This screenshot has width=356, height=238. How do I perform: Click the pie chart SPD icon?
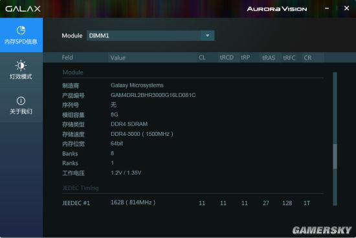(x=21, y=30)
